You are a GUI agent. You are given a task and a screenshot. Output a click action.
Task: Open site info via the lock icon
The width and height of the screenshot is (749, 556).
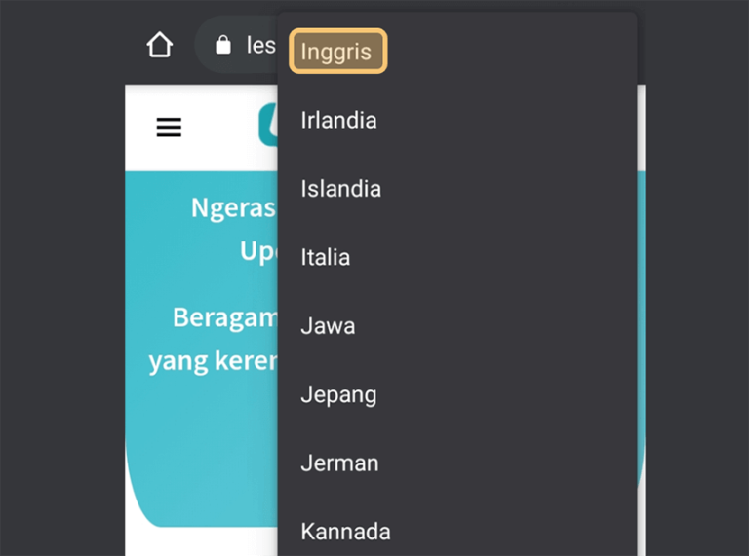coord(223,45)
